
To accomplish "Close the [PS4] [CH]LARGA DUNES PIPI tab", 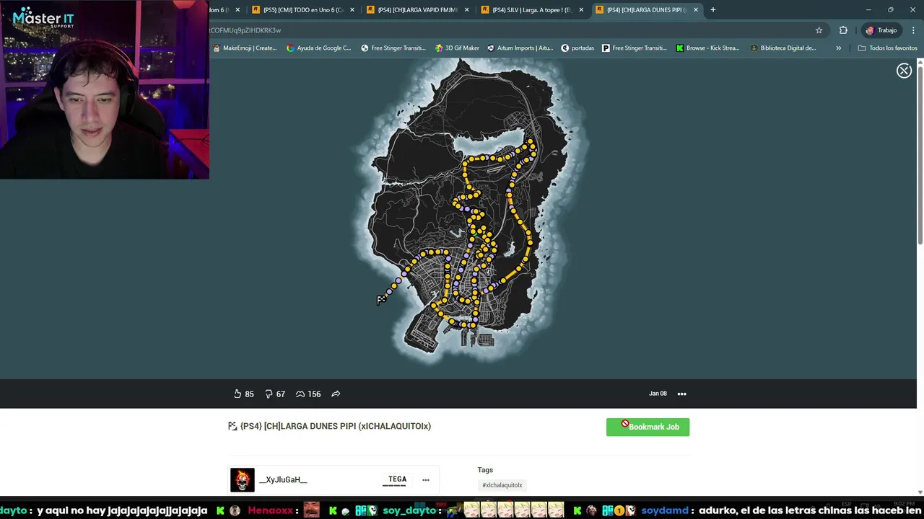I will click(696, 10).
